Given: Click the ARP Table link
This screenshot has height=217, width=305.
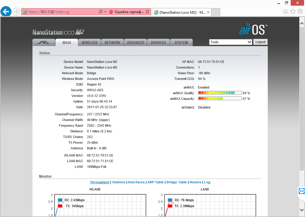Looking at the screenshot, I should pyautogui.click(x=155, y=182).
